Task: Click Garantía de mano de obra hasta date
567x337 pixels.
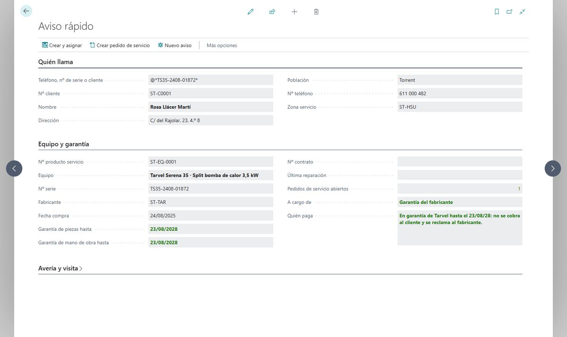Action: [211, 243]
